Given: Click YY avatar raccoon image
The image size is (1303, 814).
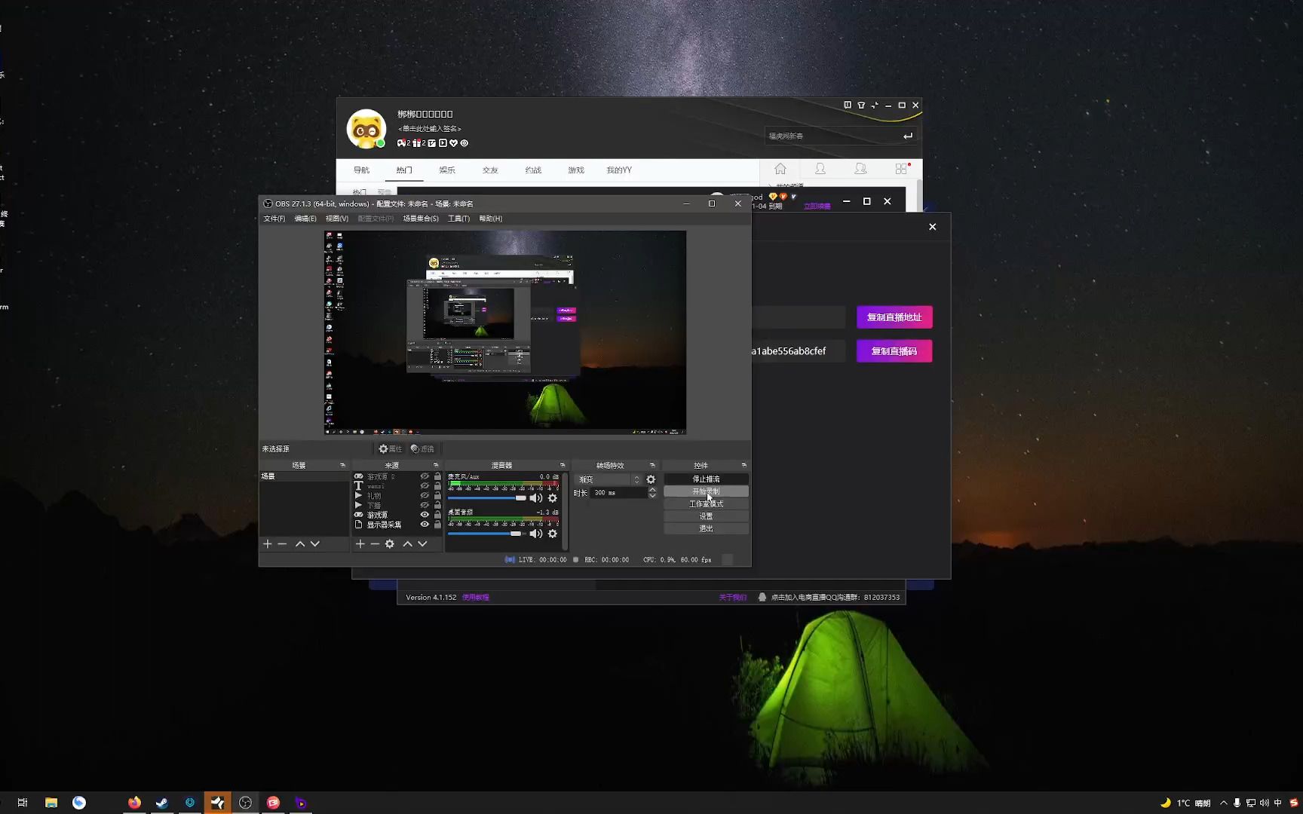Looking at the screenshot, I should click(366, 129).
